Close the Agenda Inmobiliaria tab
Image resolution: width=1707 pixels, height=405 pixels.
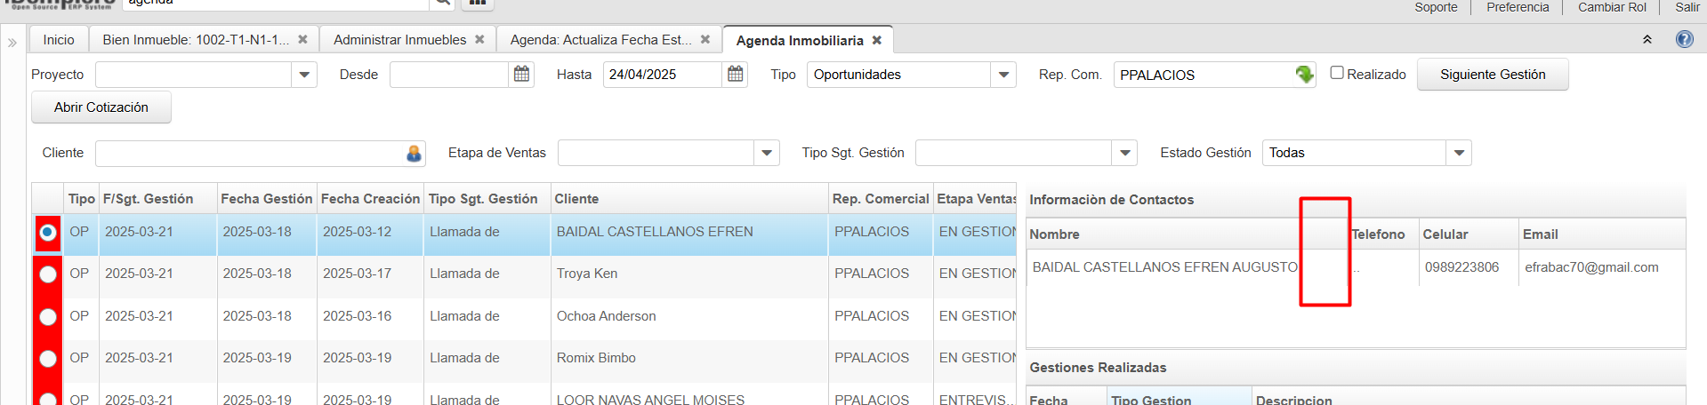tap(877, 40)
